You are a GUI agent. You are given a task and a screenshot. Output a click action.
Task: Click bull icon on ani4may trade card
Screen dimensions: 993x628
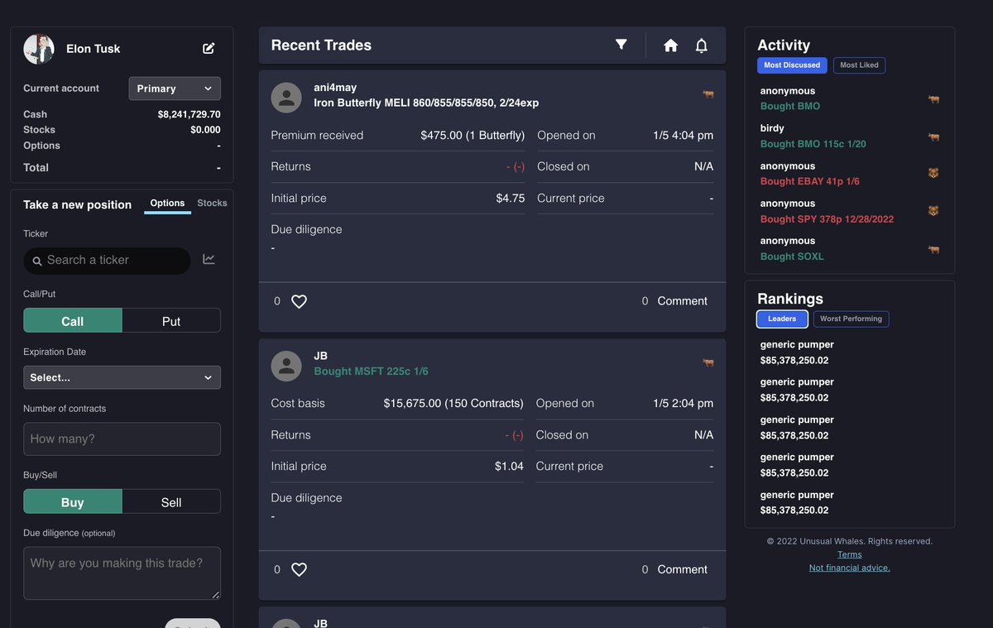coord(708,94)
